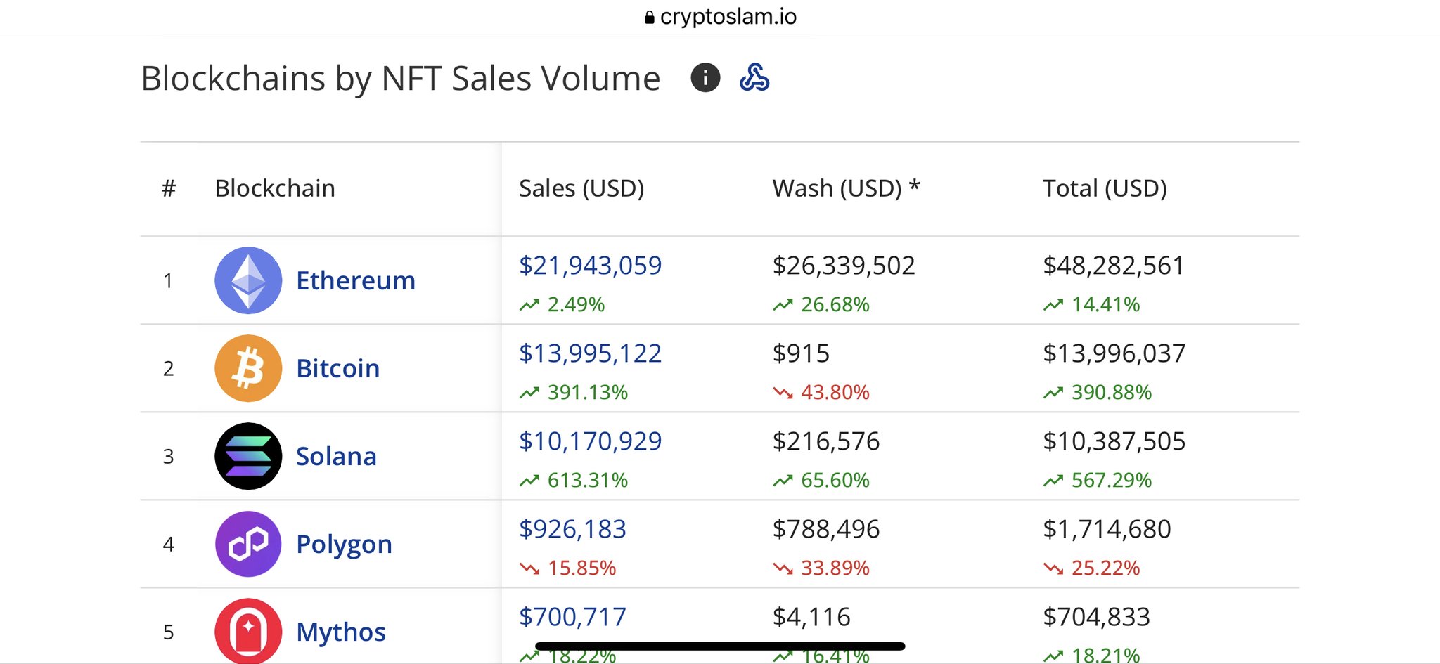The width and height of the screenshot is (1440, 664).
Task: Select Bitcoin wash value $915
Action: pyautogui.click(x=801, y=353)
